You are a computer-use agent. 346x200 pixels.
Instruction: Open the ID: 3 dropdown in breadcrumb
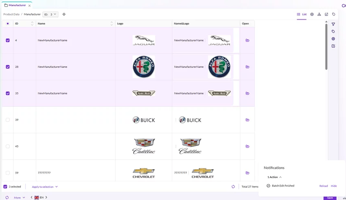50,14
